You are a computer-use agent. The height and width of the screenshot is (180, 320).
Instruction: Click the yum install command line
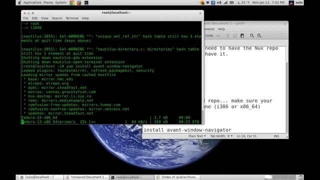82,66
